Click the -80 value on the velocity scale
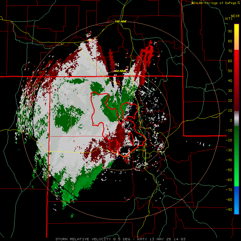Image resolution: width=241 pixels, height=241 pixels. coord(229,200)
